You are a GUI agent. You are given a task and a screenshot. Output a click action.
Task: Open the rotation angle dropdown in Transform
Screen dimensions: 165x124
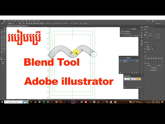(x=152, y=38)
